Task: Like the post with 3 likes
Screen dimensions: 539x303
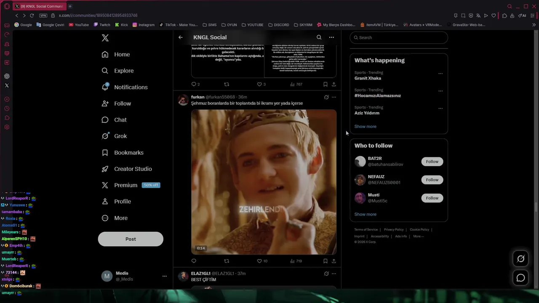Action: 261,84
